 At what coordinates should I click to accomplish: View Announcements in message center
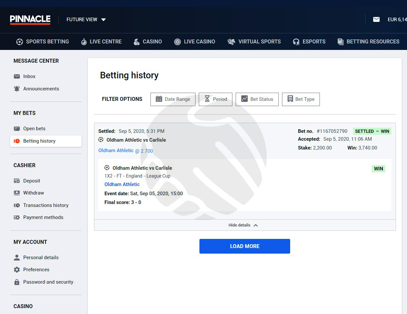(x=41, y=89)
